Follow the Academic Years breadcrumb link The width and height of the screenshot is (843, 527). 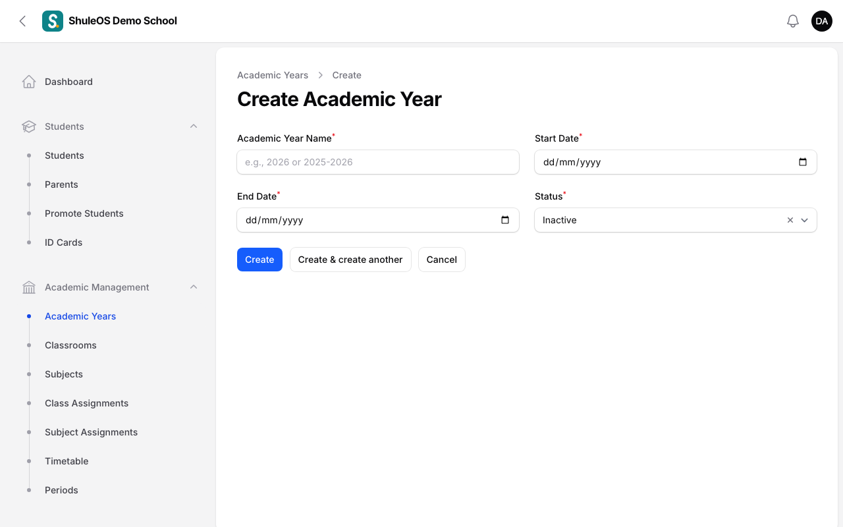coord(273,75)
